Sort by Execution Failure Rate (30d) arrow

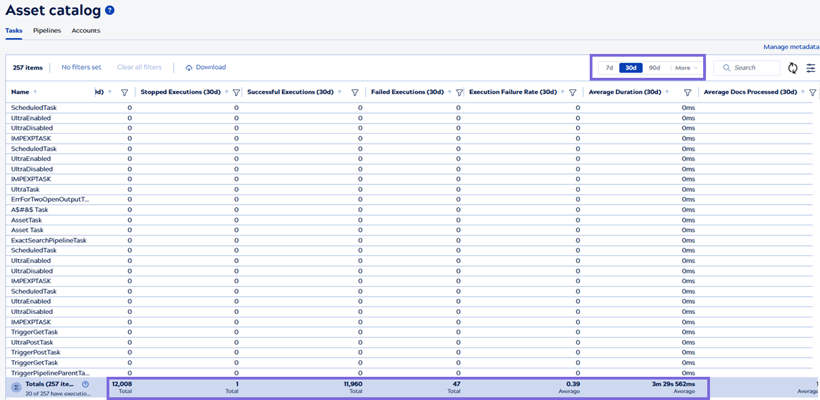pyautogui.click(x=562, y=91)
